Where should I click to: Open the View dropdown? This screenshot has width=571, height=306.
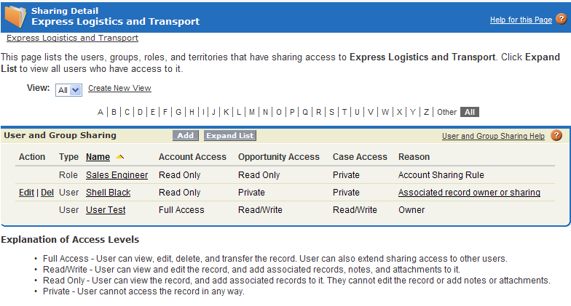[69, 90]
